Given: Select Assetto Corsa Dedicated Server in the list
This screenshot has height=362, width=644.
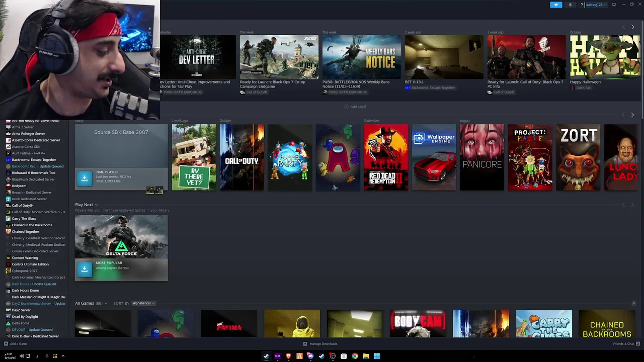Looking at the screenshot, I should (x=34, y=140).
